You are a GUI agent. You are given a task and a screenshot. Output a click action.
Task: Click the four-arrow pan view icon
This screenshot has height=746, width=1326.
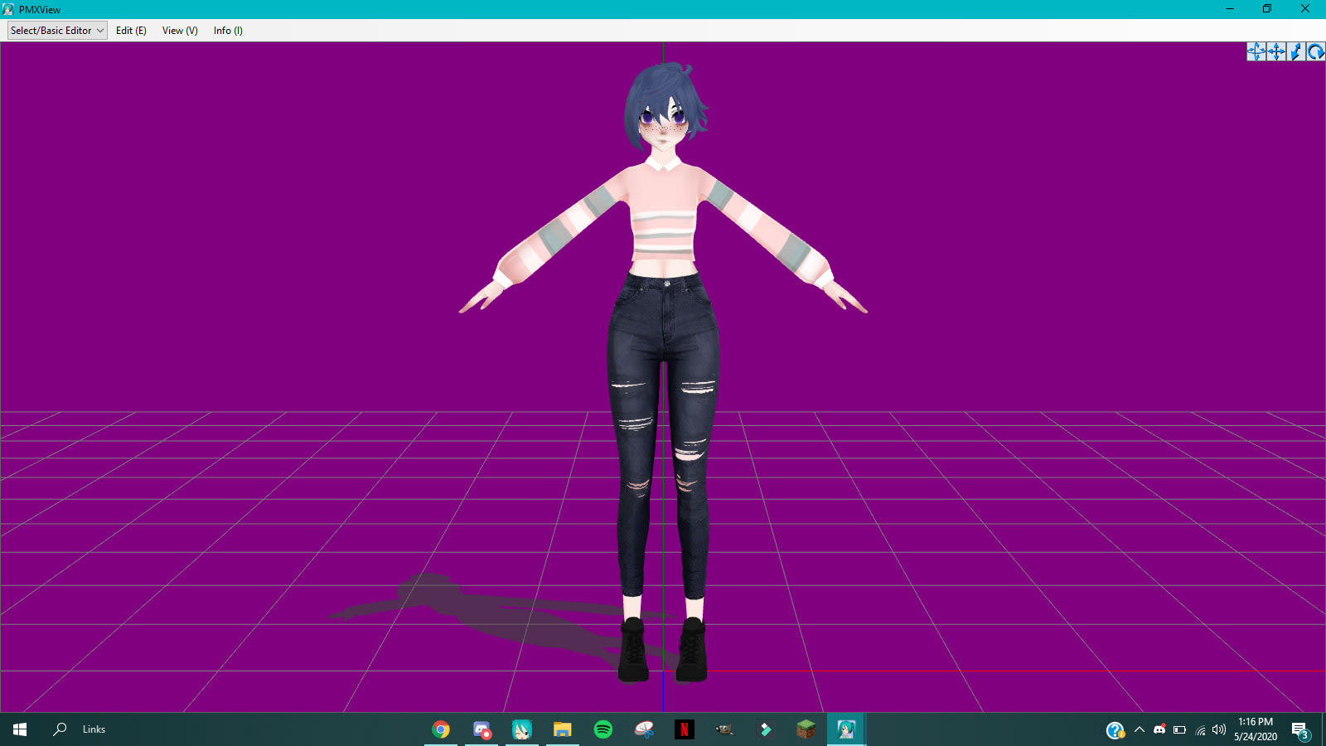[1276, 51]
